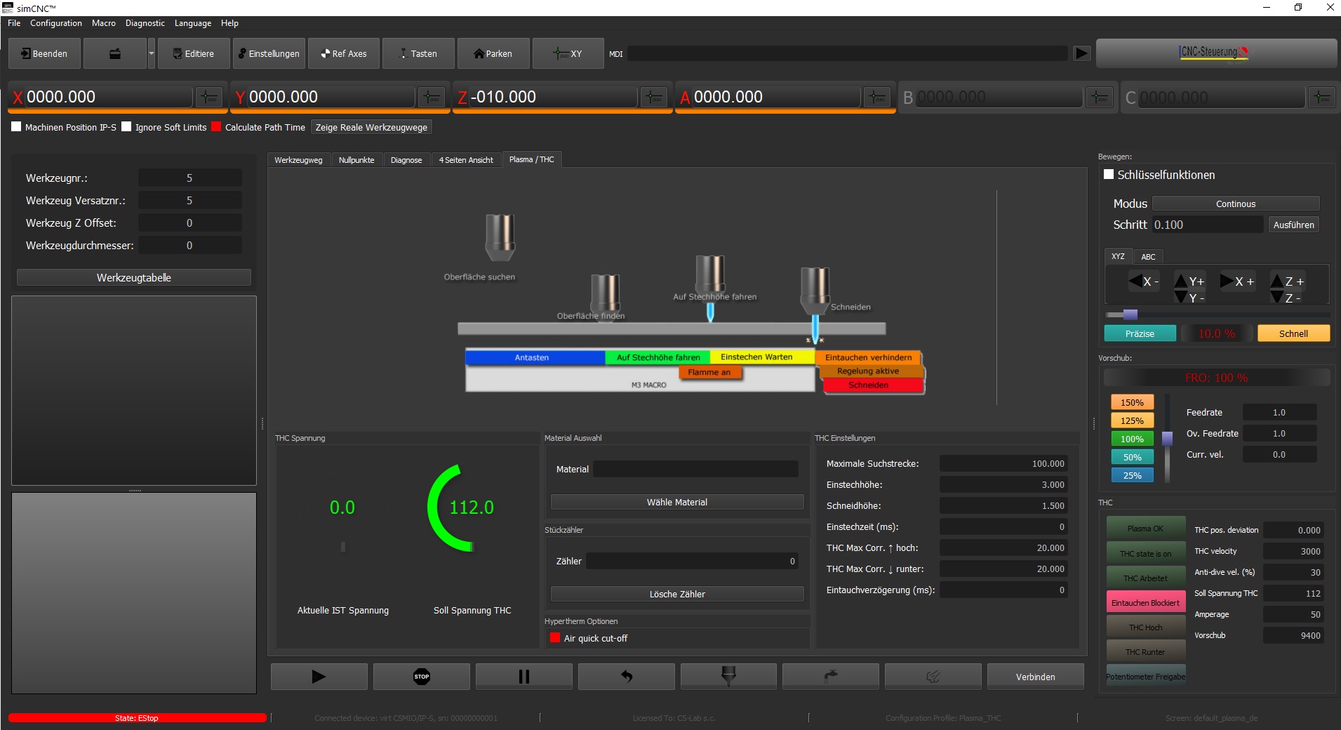The width and height of the screenshot is (1341, 730).
Task: Enable the Ignore Soft Limits checkbox
Action: 127,127
